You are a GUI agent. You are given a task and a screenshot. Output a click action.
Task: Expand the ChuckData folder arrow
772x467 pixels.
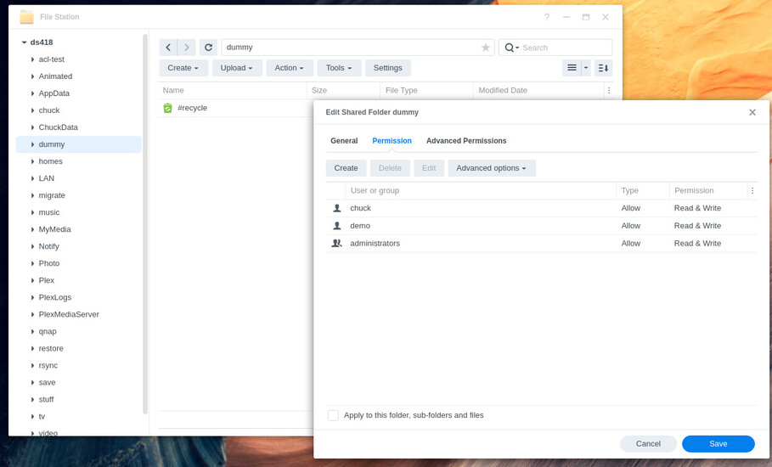tap(32, 127)
